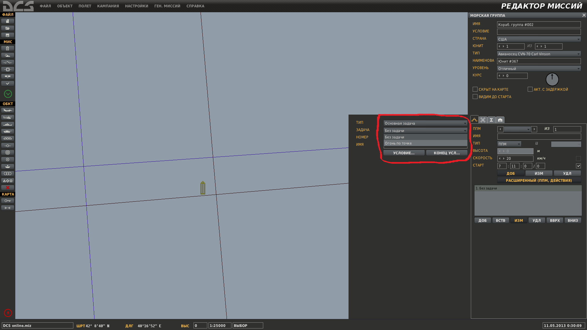Choose Без задачи option in open list
This screenshot has width=587, height=330.
click(x=425, y=137)
